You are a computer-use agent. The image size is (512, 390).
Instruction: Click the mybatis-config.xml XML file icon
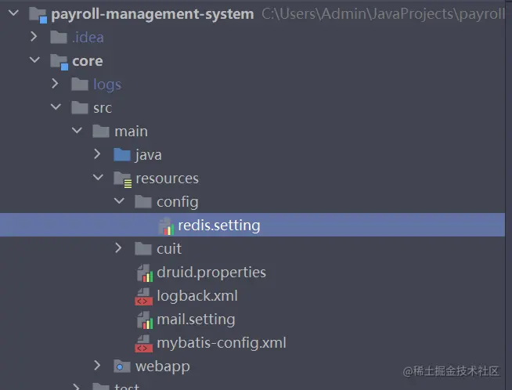pos(144,344)
